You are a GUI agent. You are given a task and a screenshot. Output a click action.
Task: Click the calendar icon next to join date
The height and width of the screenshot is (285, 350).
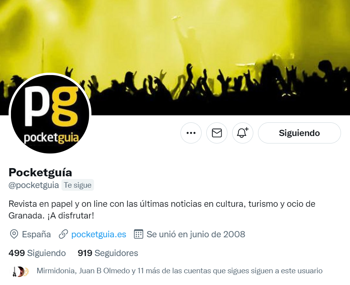138,234
